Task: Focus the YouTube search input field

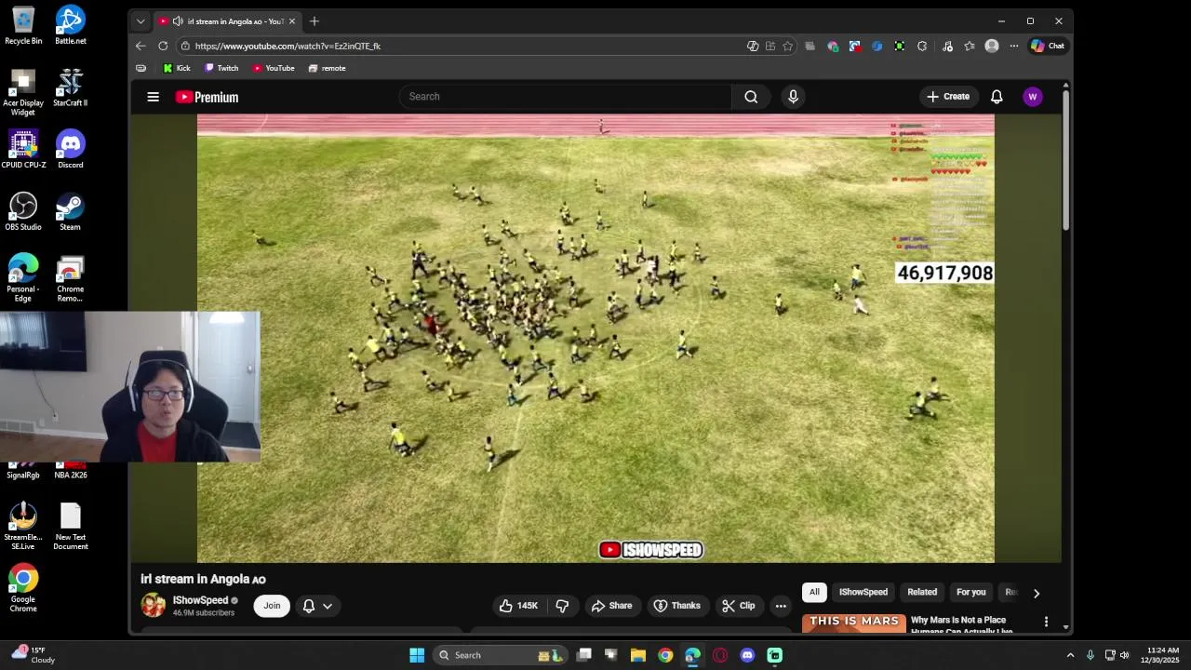Action: click(566, 97)
